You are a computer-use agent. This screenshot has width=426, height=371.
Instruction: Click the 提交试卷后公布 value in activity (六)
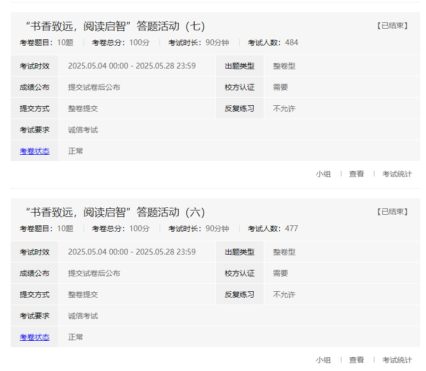[x=94, y=273]
